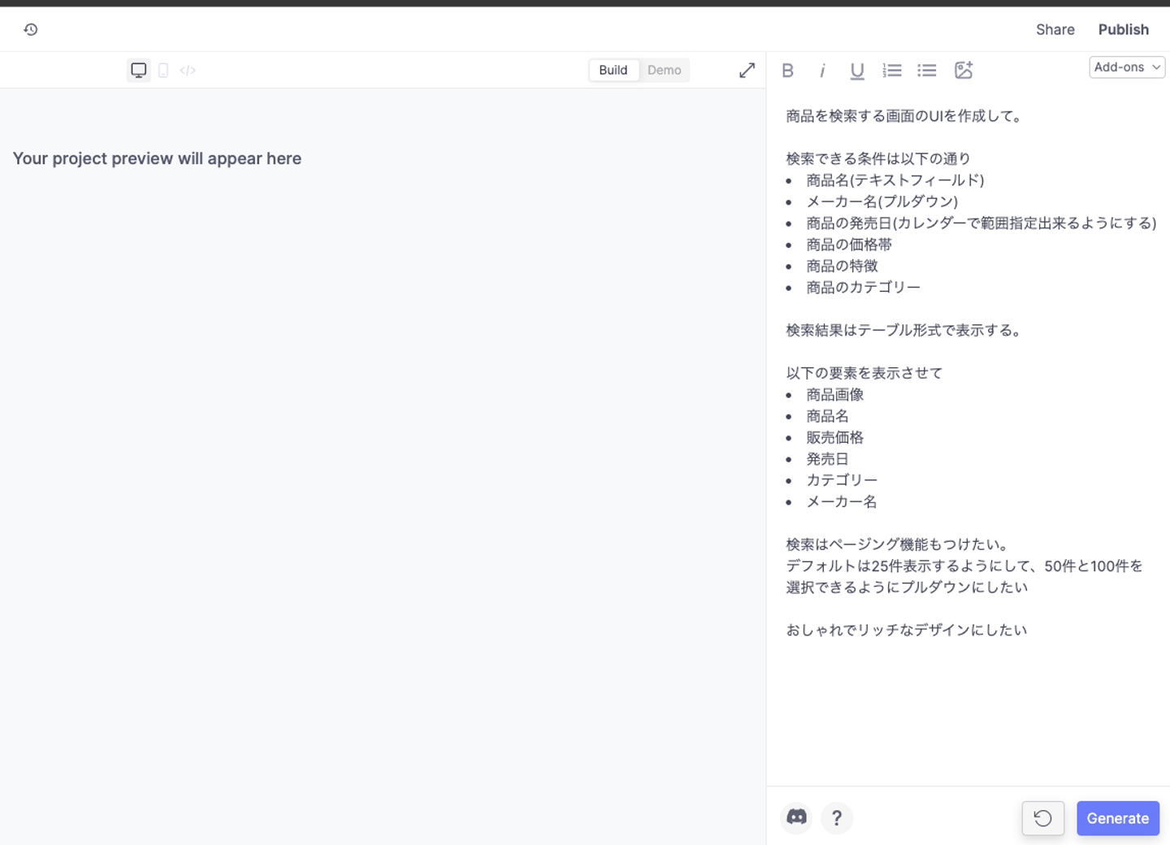Click the Share button

1055,29
